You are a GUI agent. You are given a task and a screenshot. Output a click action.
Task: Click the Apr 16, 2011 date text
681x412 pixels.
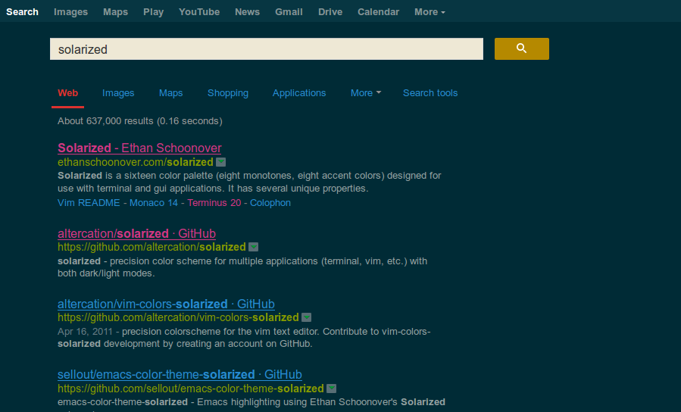pos(85,332)
